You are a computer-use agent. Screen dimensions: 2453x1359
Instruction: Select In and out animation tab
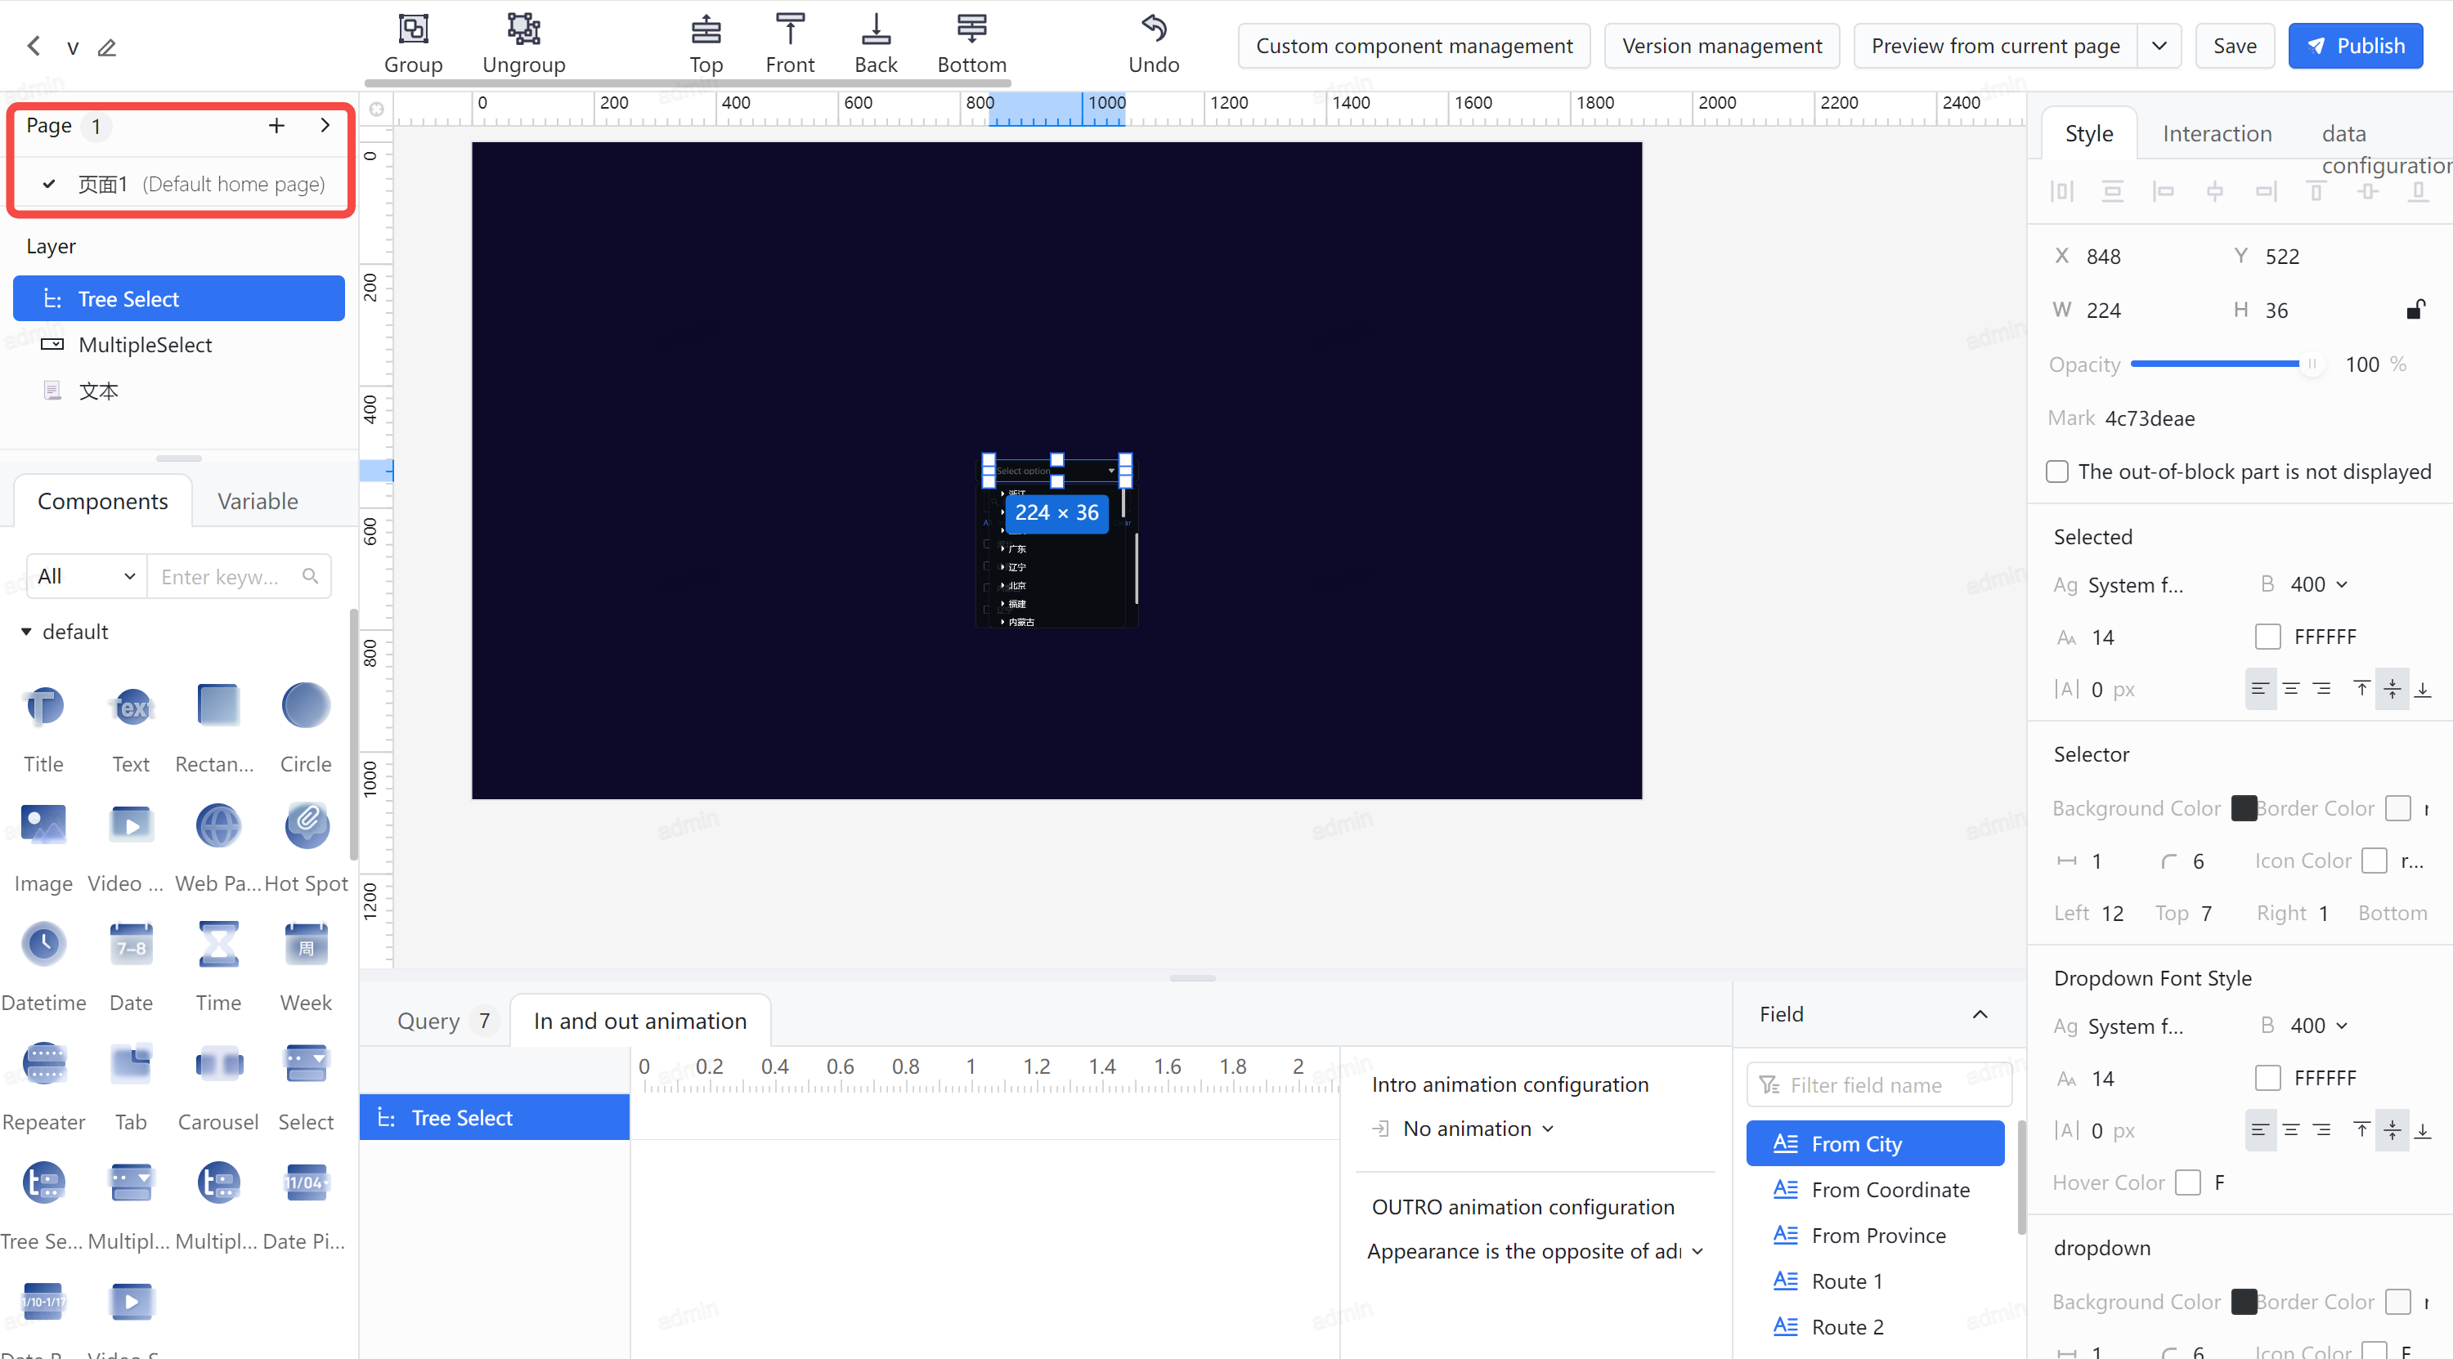pyautogui.click(x=640, y=1020)
